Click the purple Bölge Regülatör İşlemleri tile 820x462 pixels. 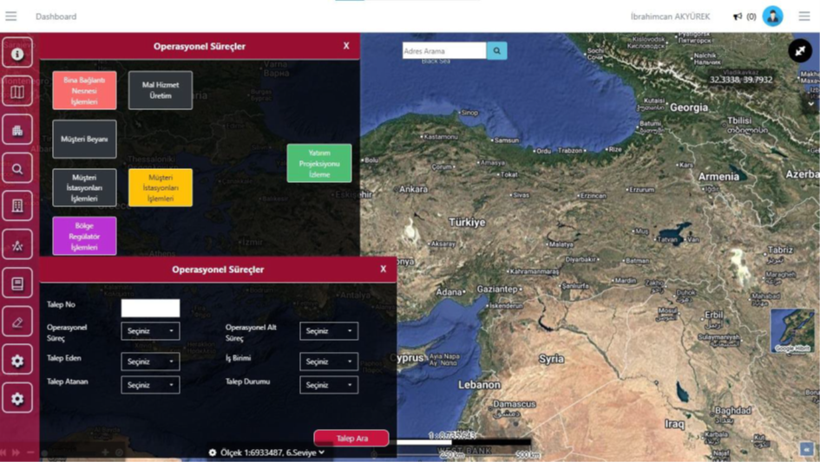(84, 236)
